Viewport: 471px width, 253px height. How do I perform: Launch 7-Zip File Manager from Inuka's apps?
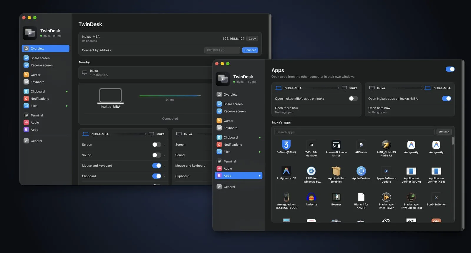(311, 145)
